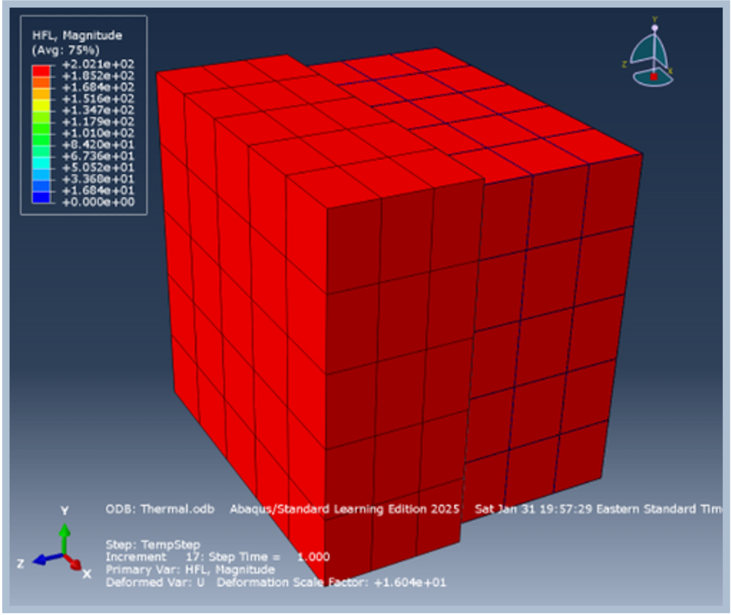The width and height of the screenshot is (731, 615).
Task: Click the legend title HFL, Magnitude
Action: [x=77, y=36]
